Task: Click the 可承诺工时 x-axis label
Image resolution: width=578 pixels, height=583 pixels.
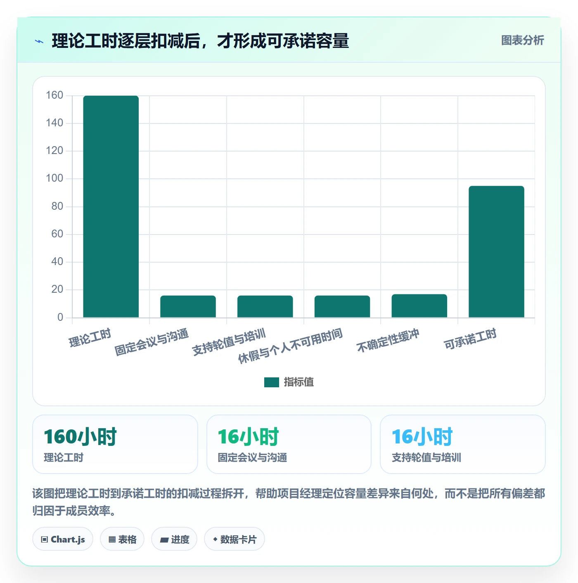Action: coord(470,339)
